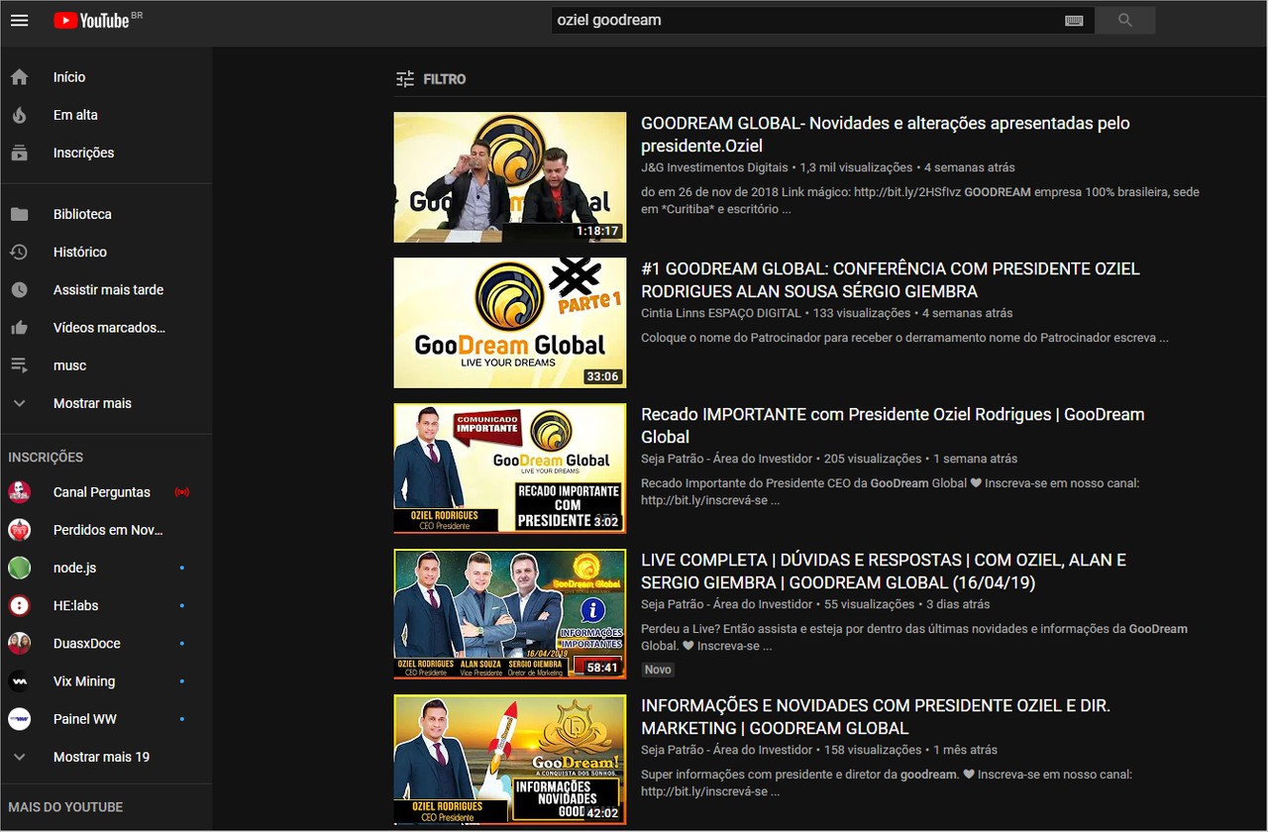Open title #1 GOODREAM GLOBAL: CONFERÊNCIA
1268x832 pixels.
pyautogui.click(x=891, y=280)
